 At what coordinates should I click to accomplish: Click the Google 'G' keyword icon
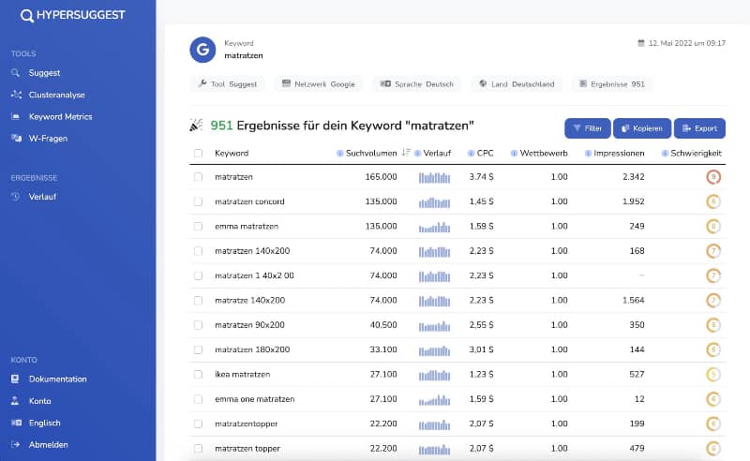202,50
